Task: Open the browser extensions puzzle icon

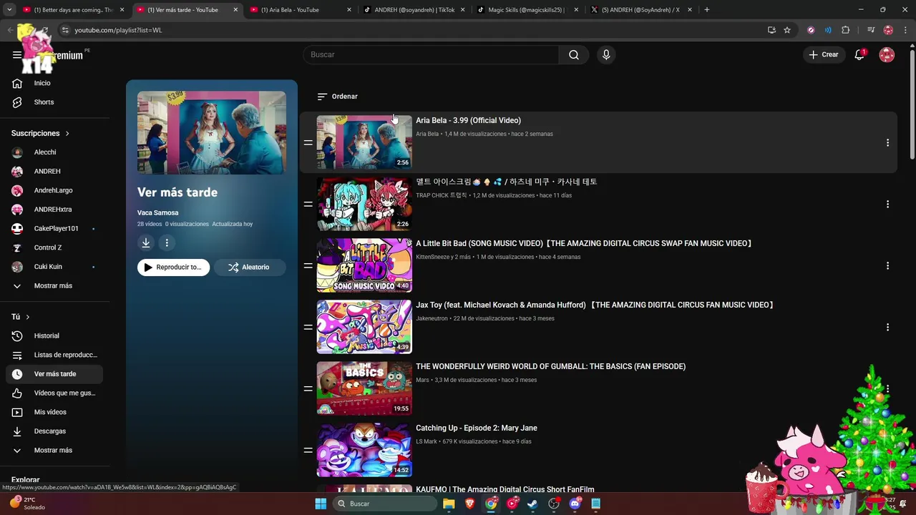Action: coord(846,30)
